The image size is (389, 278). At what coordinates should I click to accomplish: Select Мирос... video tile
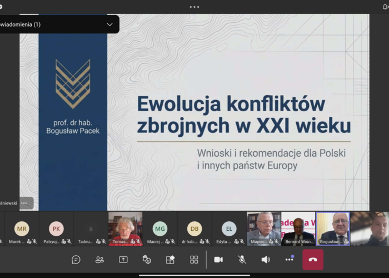(x=264, y=229)
